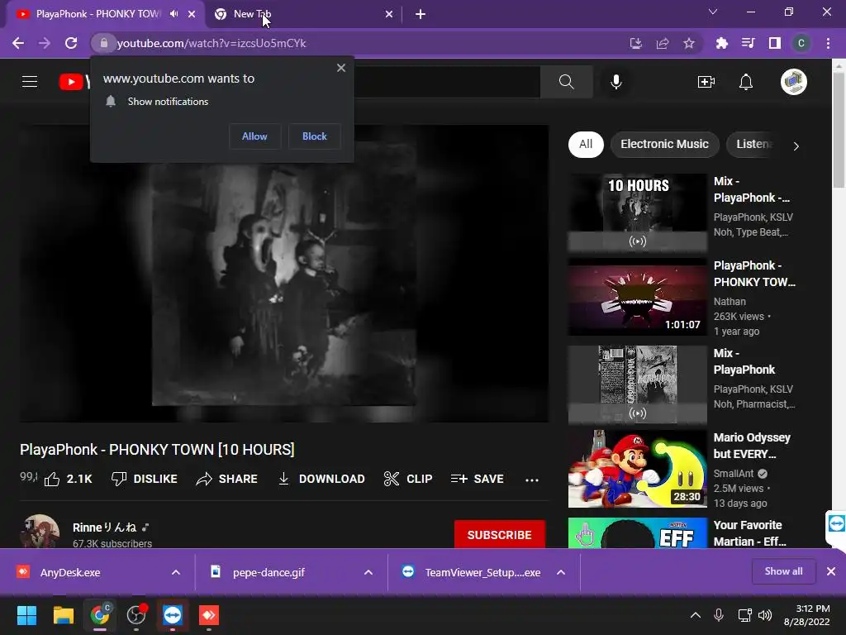846x635 pixels.
Task: Open AnyDesk.exe downloaded file
Action: pyautogui.click(x=70, y=572)
